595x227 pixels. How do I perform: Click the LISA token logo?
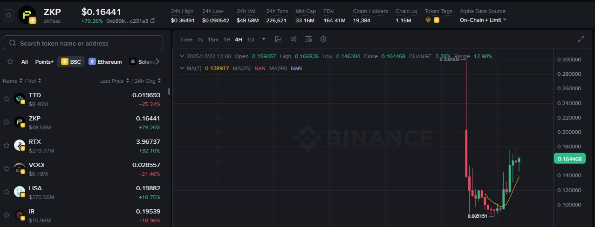tap(20, 192)
